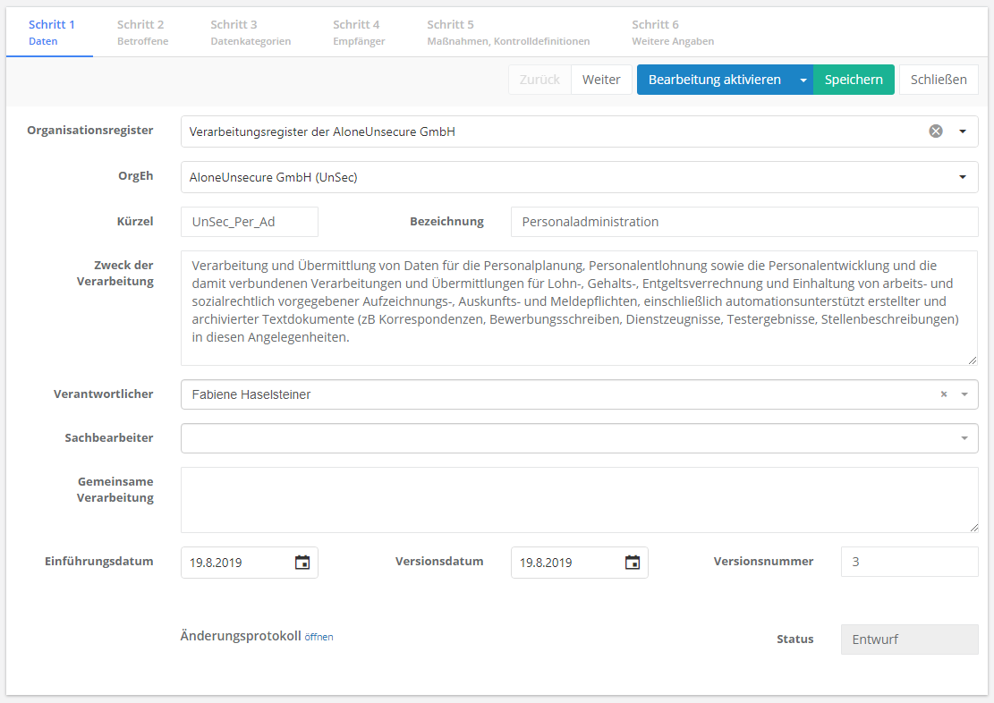Expand the Sachbearbeiter dropdown
The image size is (994, 703).
(964, 438)
